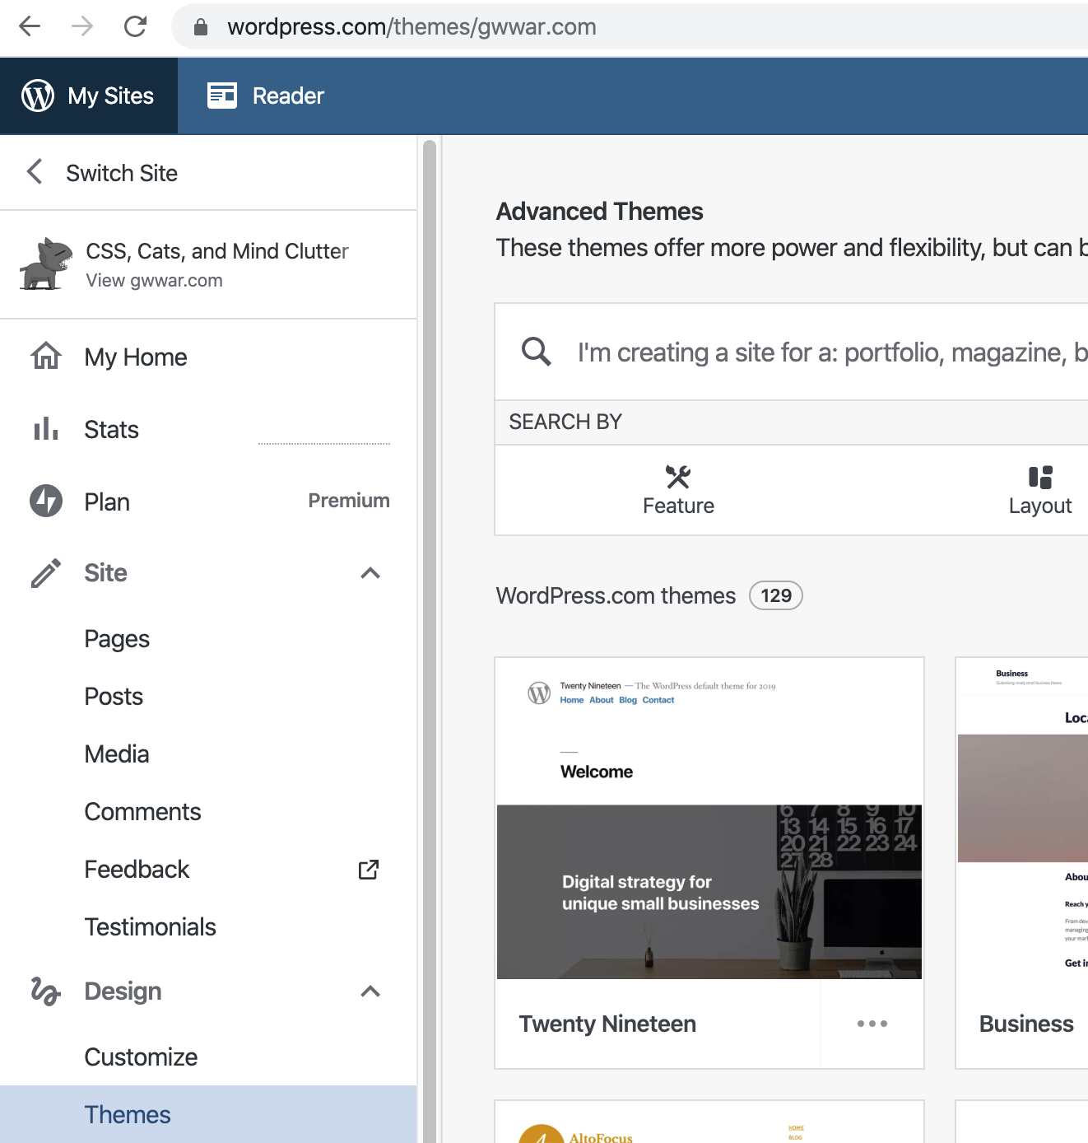Reload the page with the refresh icon
Screen dimensions: 1088x1143
[135, 26]
